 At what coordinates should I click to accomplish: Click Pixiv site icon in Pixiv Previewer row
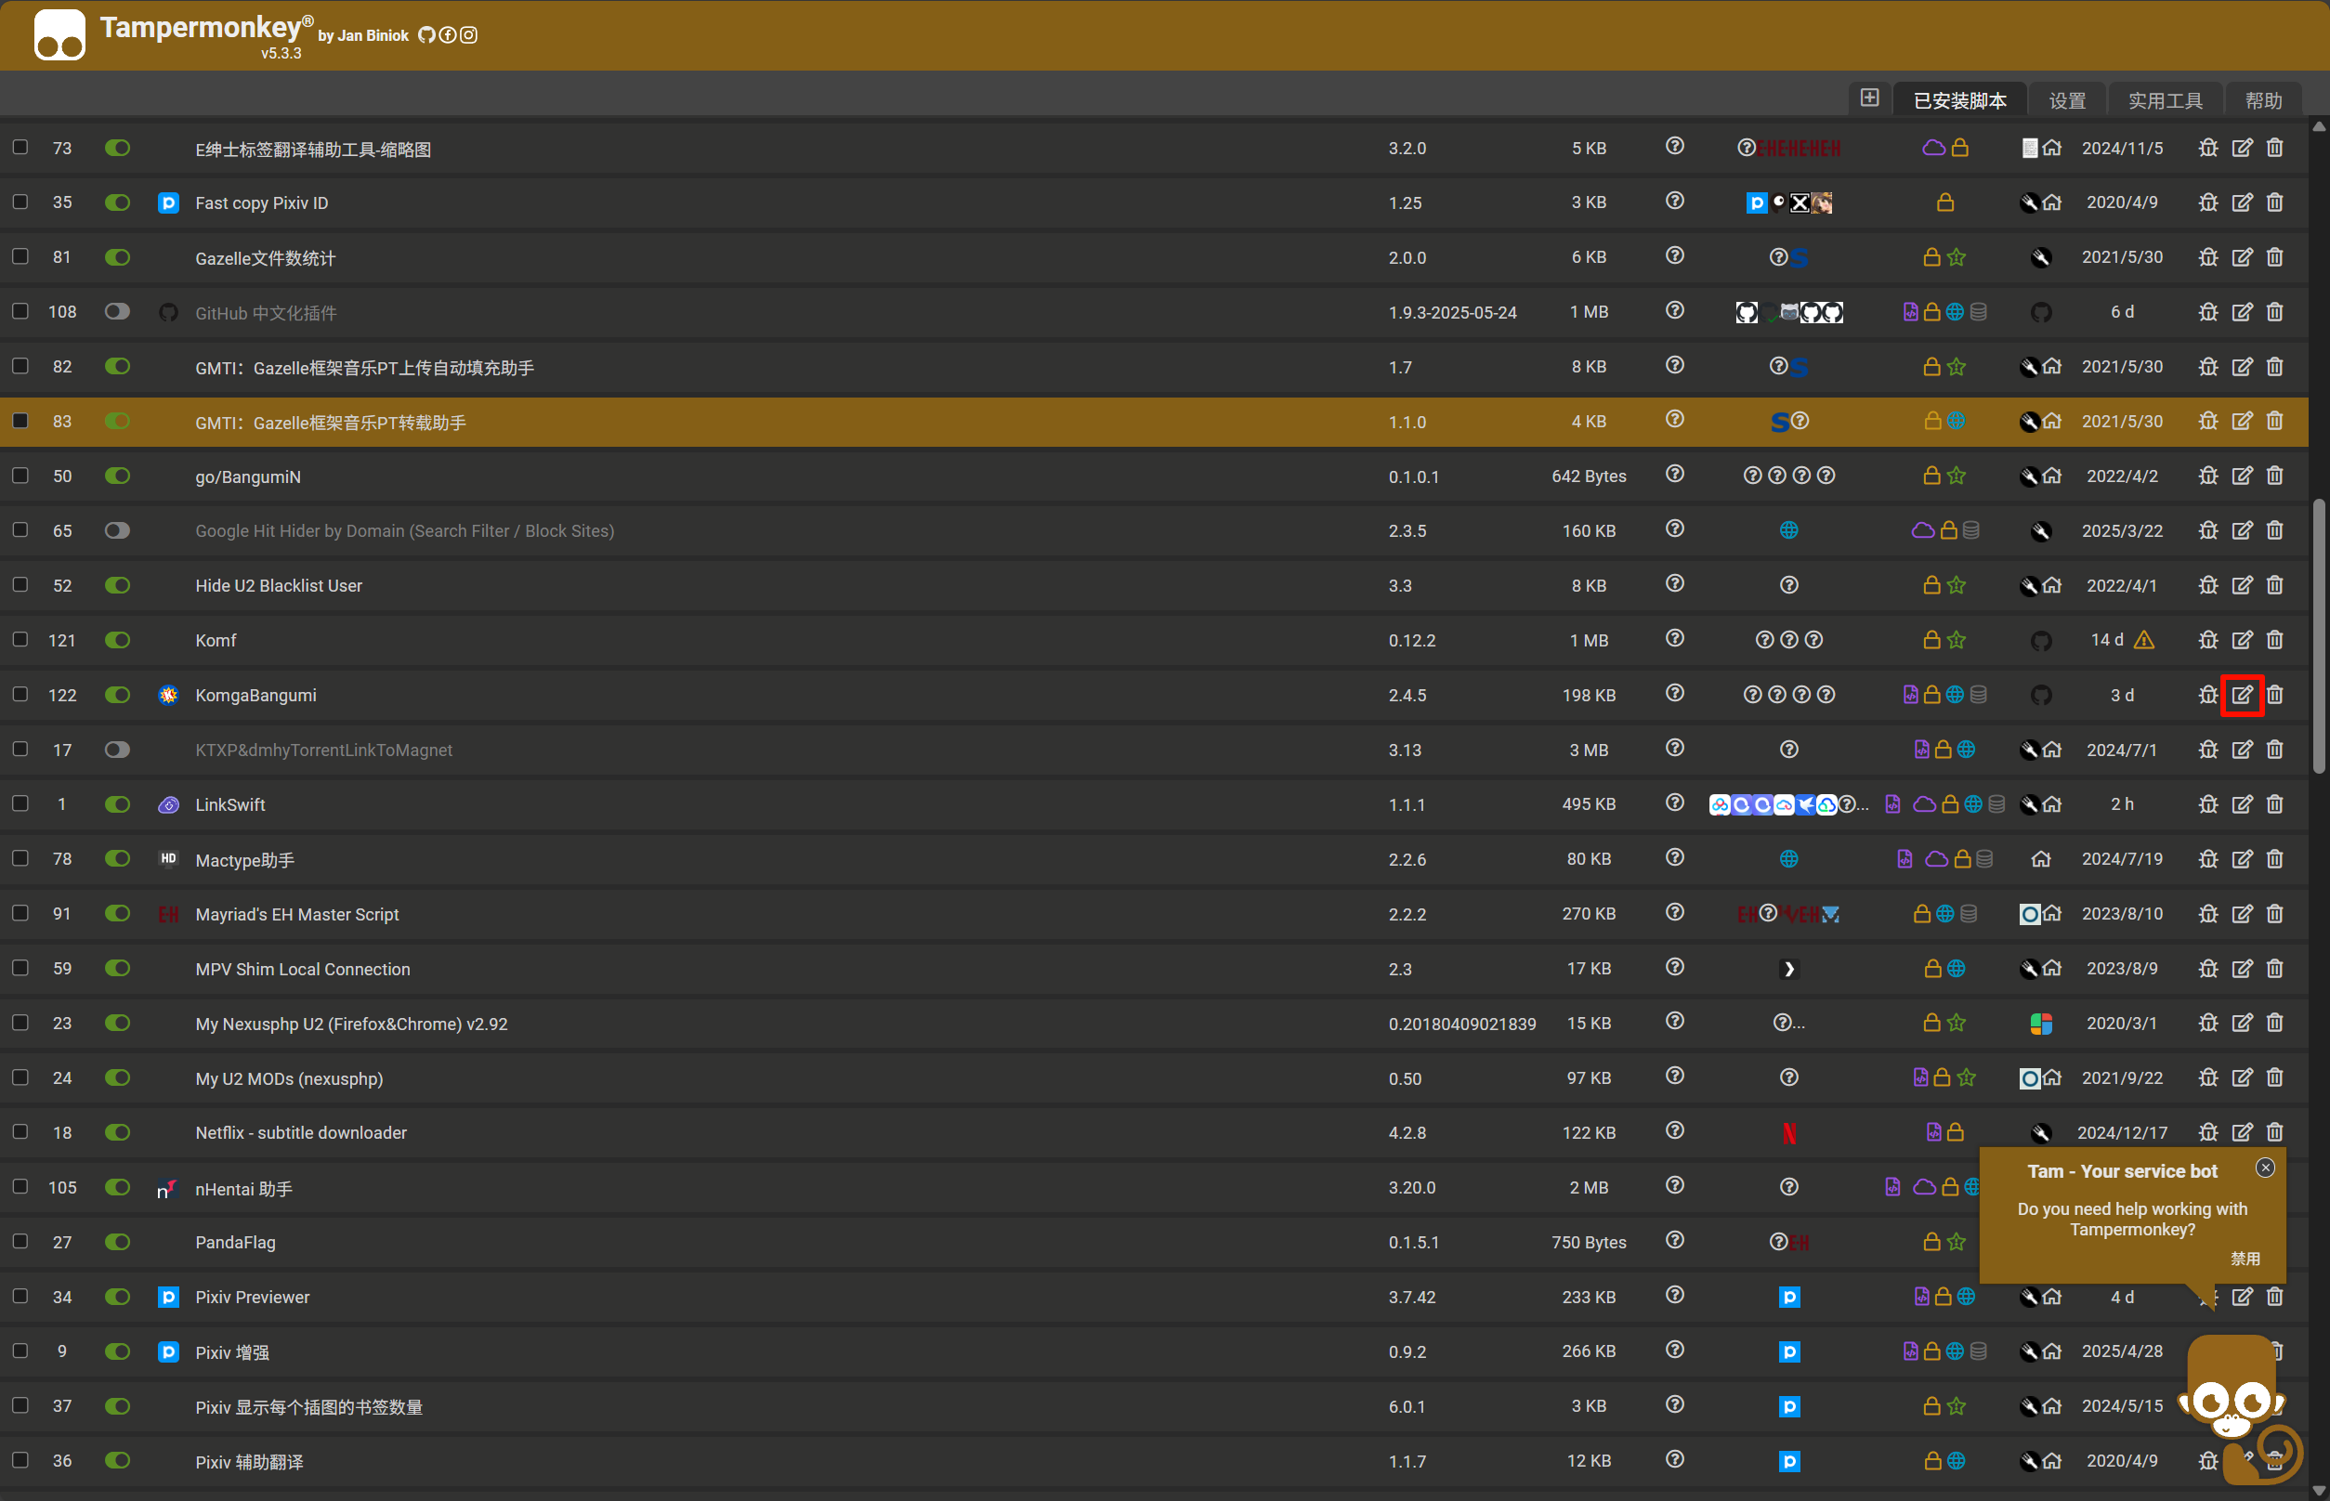coord(1789,1298)
